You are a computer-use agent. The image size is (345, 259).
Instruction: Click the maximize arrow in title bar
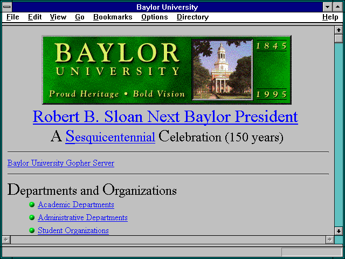[x=338, y=7]
